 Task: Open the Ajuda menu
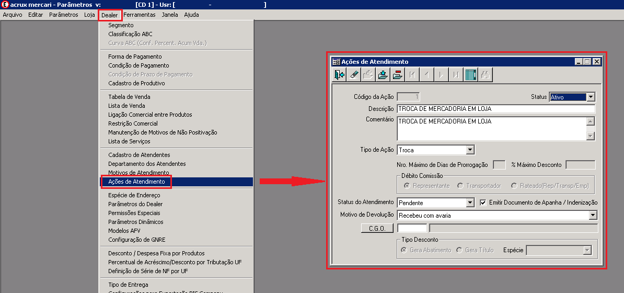[191, 15]
